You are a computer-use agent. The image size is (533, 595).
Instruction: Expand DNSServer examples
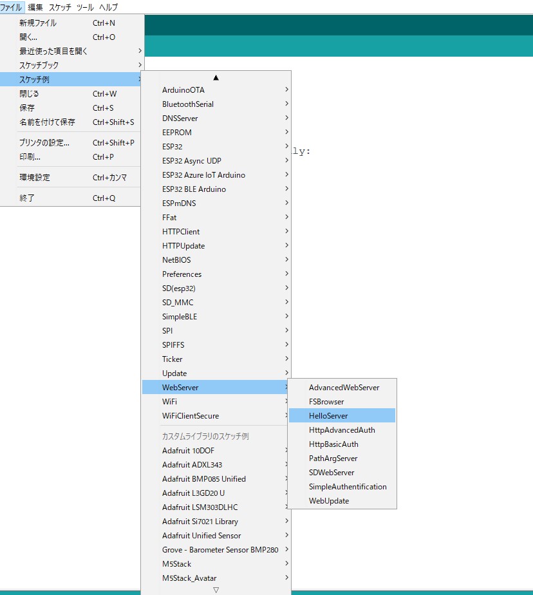click(x=216, y=118)
